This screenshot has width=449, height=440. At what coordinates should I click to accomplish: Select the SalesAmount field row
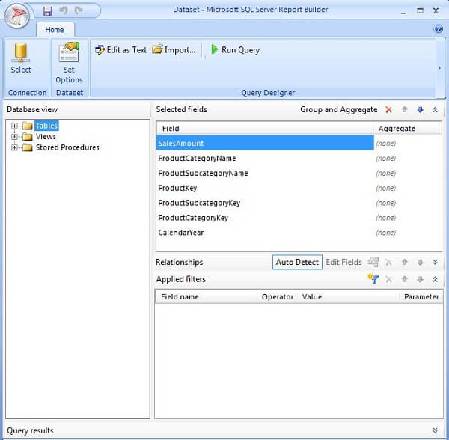[x=265, y=143]
